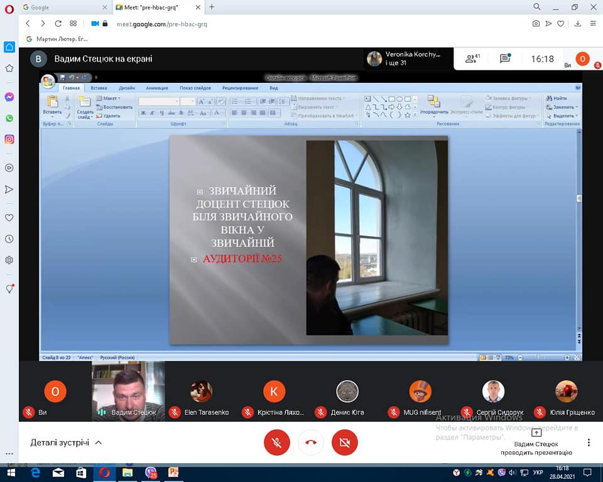This screenshot has height=482, width=603.
Task: Click the Opera sidebar settings gear
Action: (x=9, y=260)
